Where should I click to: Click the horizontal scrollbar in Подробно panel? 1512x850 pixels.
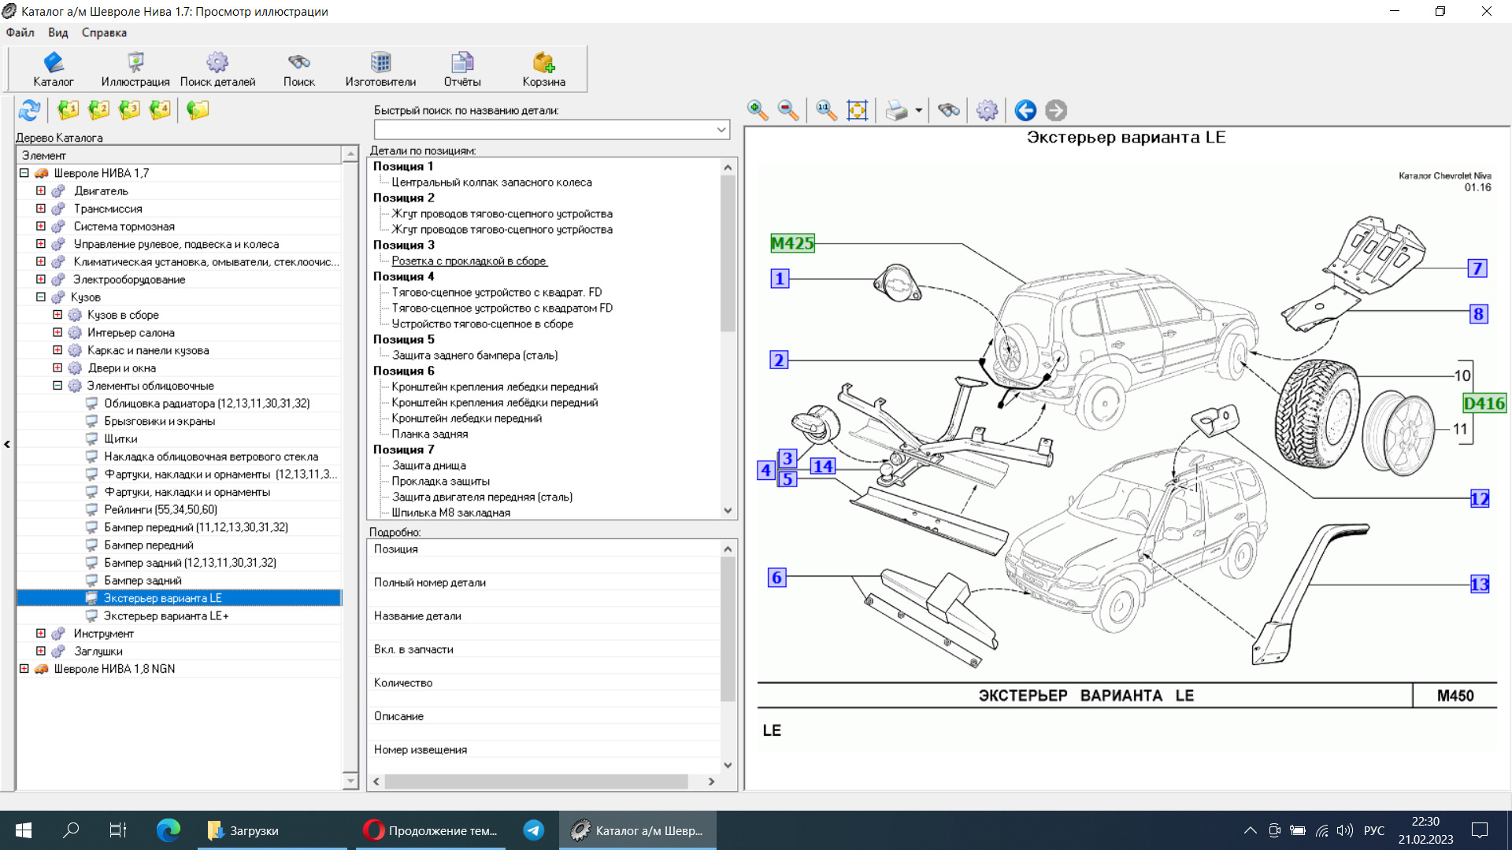[543, 782]
